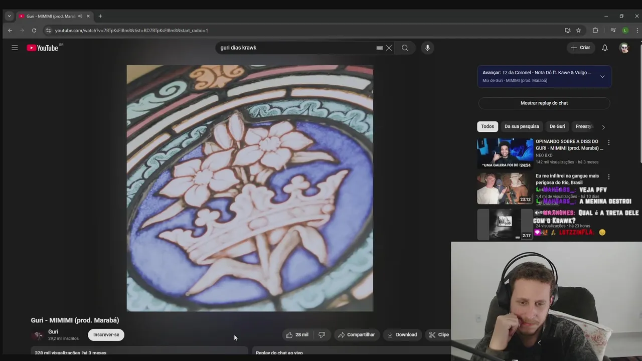Open the 2:17 video thumbnail

click(505, 224)
